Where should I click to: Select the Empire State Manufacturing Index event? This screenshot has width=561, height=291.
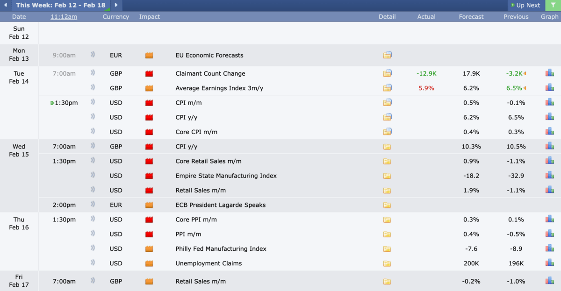pos(226,176)
